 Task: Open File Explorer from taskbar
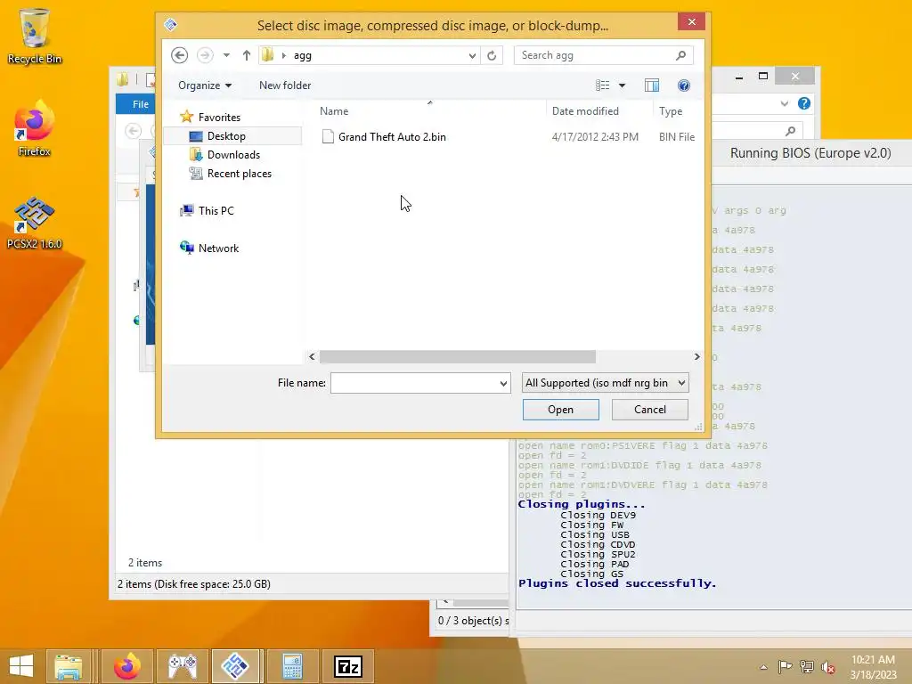pos(68,666)
